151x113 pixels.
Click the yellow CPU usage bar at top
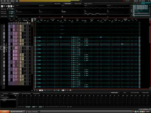click(x=49, y=1)
